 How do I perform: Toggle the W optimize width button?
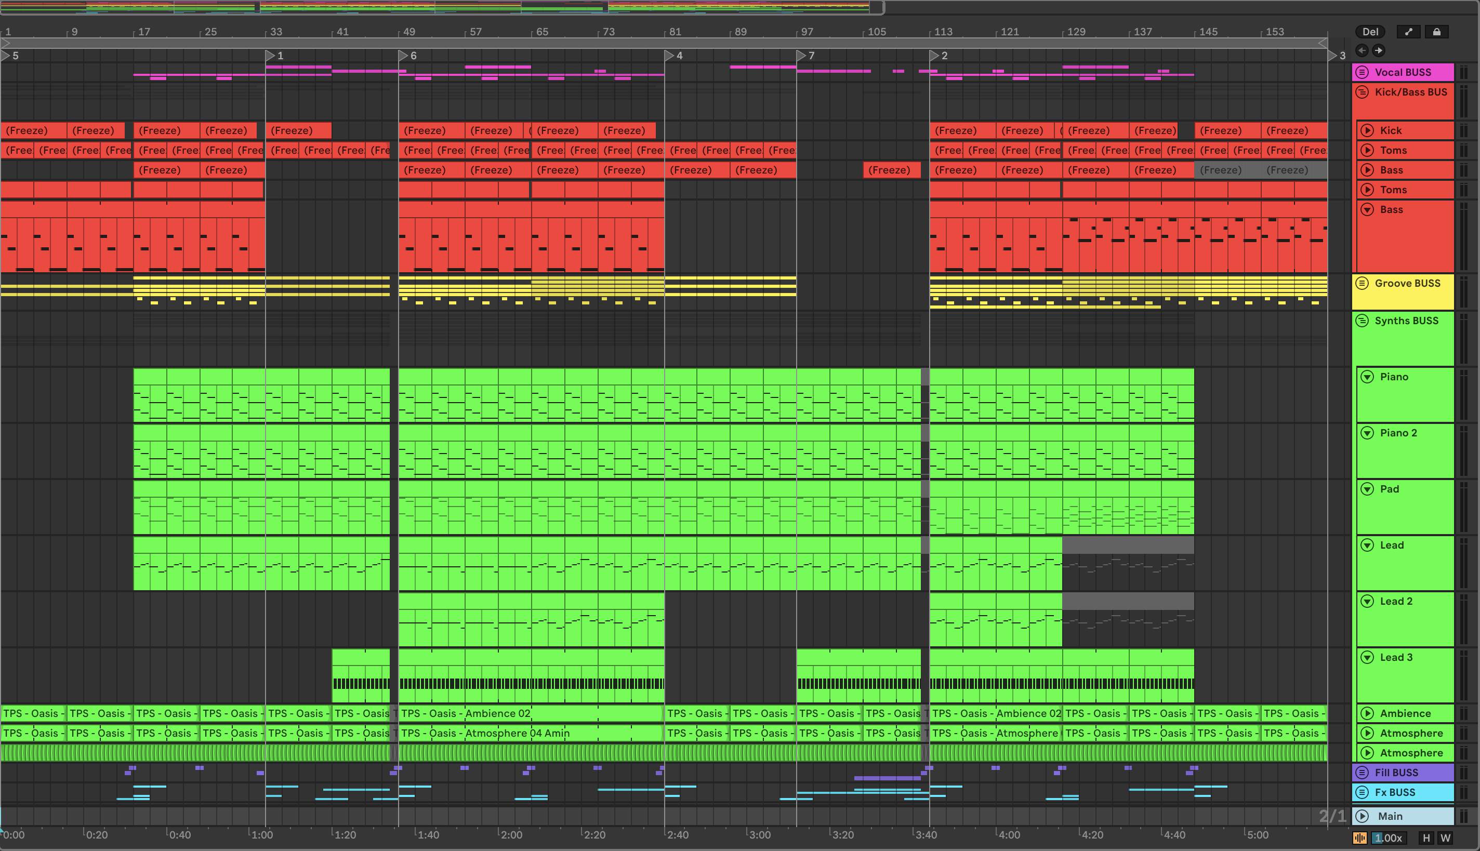click(1445, 838)
